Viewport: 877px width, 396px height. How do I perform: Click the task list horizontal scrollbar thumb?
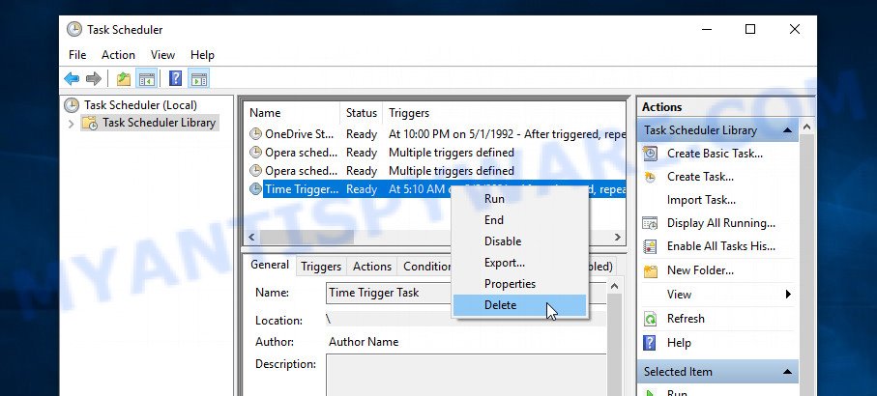coord(307,237)
